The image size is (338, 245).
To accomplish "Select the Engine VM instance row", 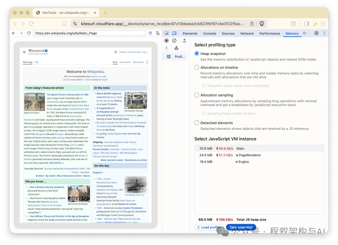I will click(x=259, y=162).
